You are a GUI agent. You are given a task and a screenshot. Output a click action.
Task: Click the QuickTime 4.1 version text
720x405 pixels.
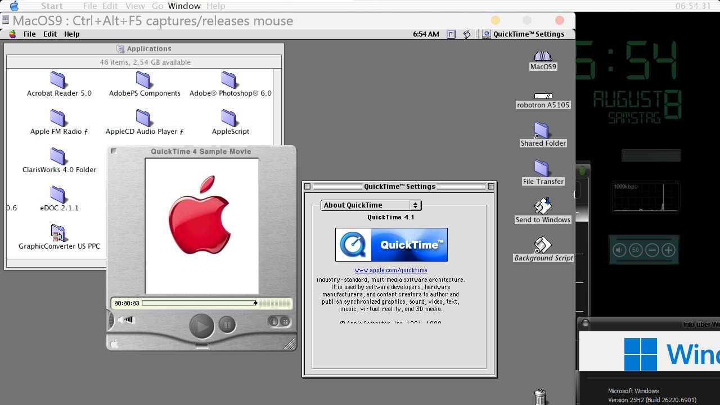click(391, 217)
